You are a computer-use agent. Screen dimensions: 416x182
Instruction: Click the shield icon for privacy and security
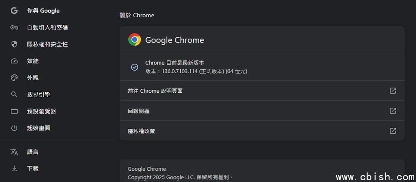pos(14,44)
